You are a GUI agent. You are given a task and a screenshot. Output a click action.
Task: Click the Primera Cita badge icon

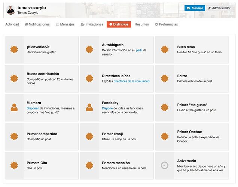click(x=14, y=165)
